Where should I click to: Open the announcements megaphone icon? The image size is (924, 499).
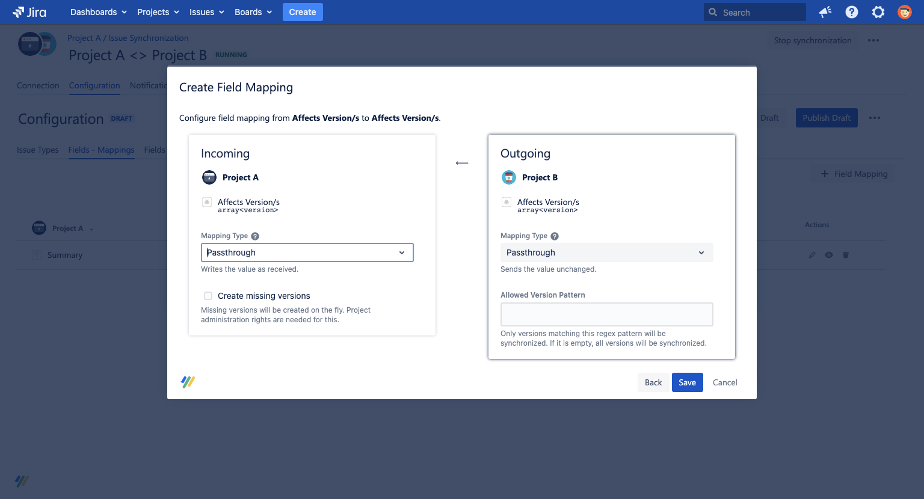[825, 12]
